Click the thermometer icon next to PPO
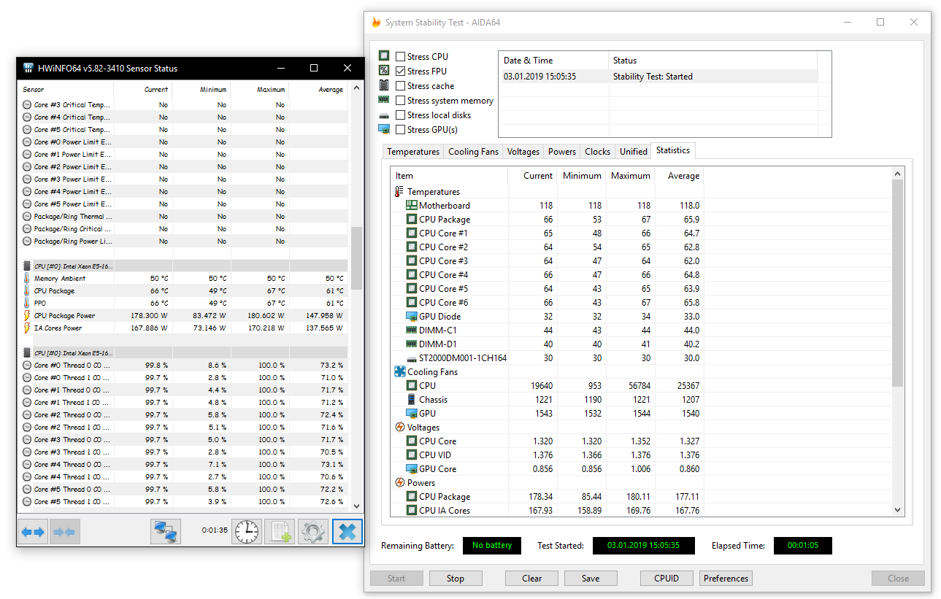Image resolution: width=941 pixels, height=599 pixels. pos(27,304)
